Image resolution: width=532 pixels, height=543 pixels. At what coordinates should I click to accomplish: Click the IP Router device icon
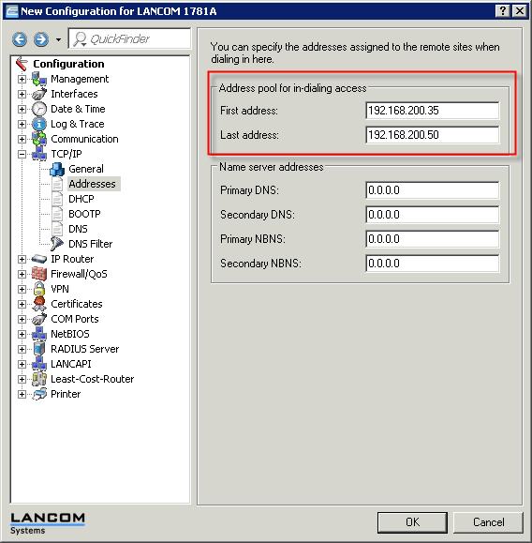point(39,259)
